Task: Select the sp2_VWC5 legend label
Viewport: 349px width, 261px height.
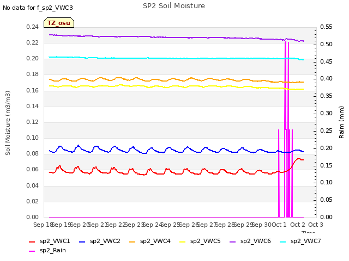Action: (206, 241)
